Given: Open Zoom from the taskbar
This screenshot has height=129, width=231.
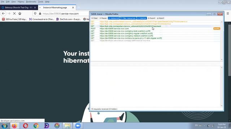Looking at the screenshot, I should click(78, 126).
